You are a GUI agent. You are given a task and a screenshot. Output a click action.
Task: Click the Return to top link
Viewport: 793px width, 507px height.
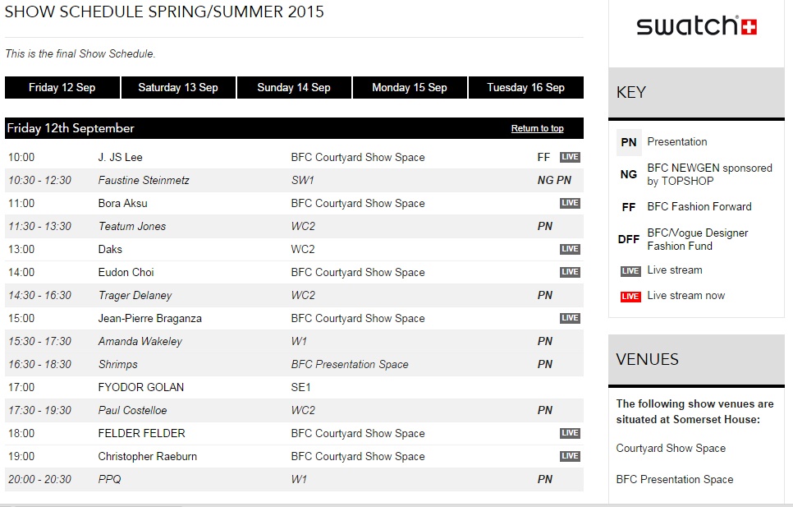(x=537, y=129)
